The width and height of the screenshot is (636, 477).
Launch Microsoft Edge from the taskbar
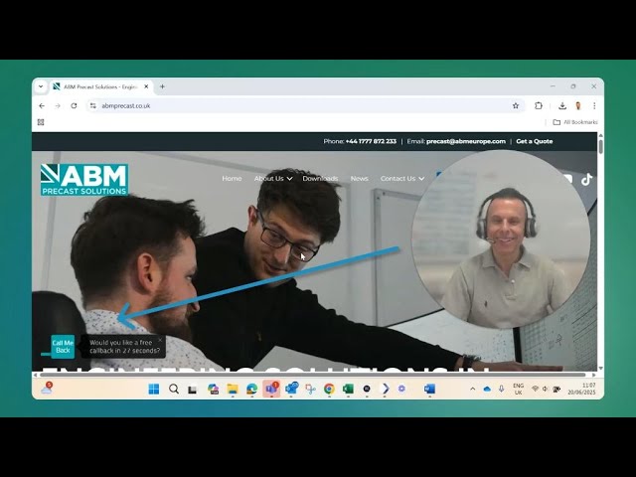pyautogui.click(x=251, y=389)
